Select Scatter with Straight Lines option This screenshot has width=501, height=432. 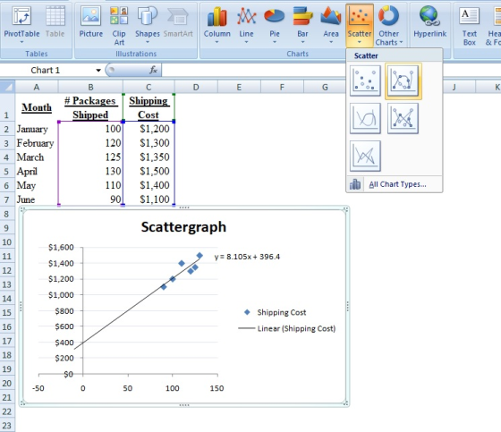click(x=365, y=156)
